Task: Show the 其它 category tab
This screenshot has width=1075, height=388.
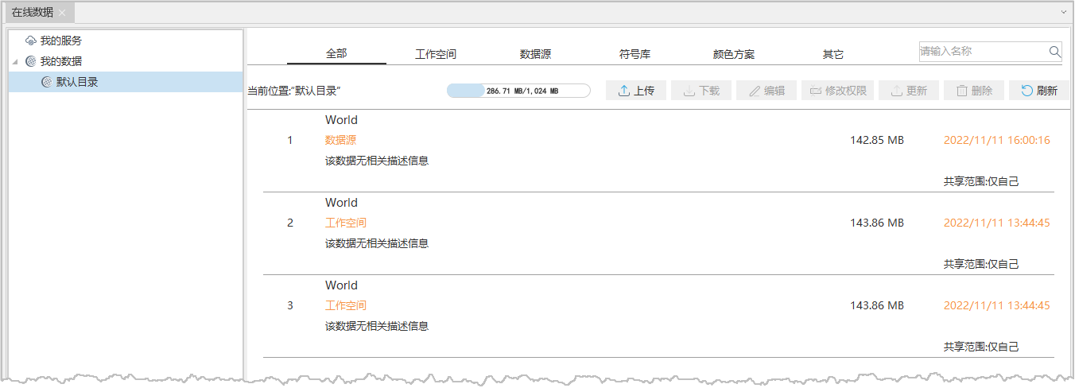Action: [x=832, y=55]
